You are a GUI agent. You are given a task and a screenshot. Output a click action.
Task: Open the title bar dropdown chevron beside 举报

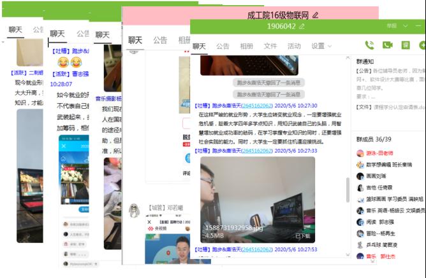tap(406, 26)
